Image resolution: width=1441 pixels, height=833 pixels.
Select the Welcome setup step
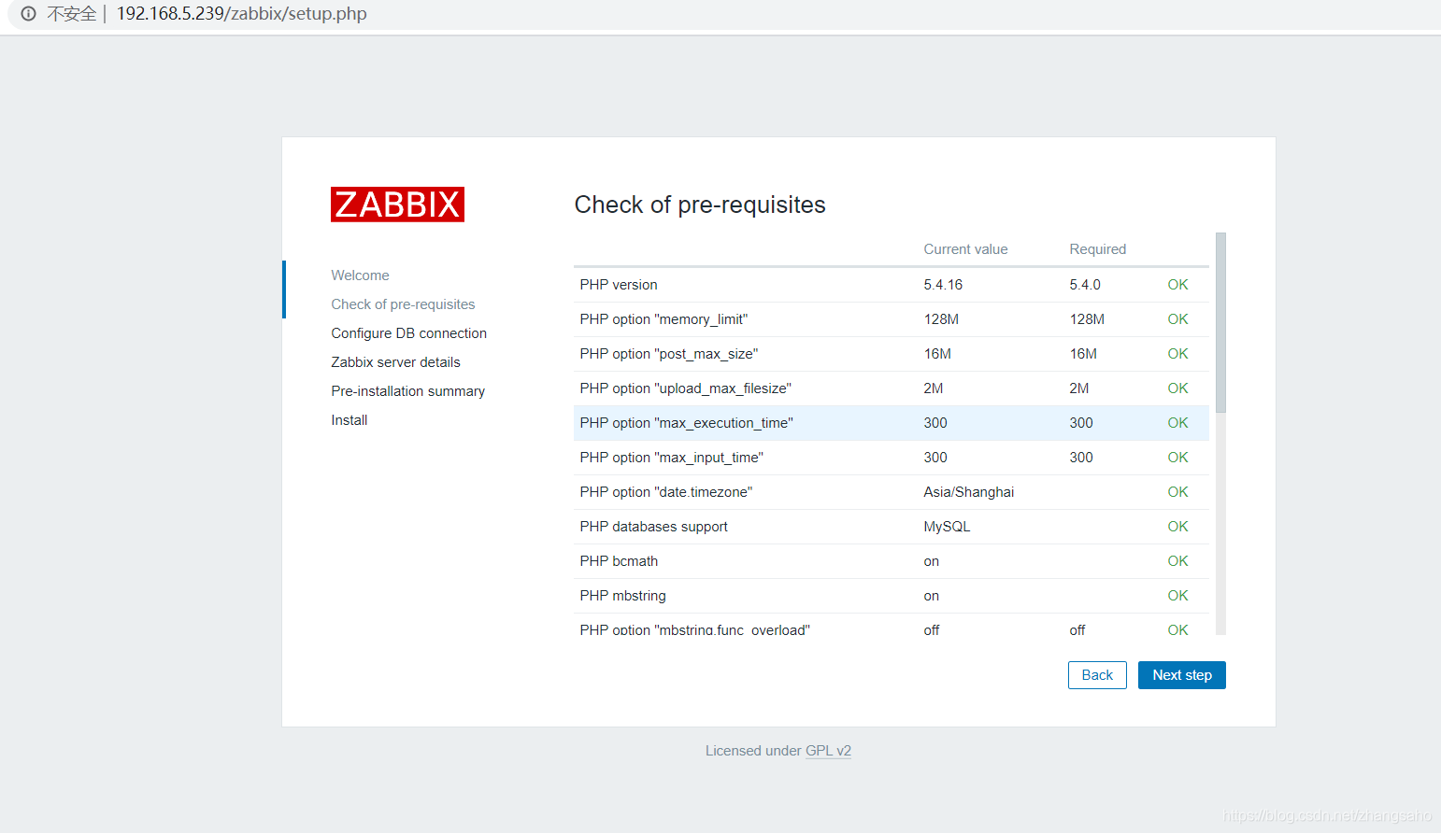click(x=360, y=275)
